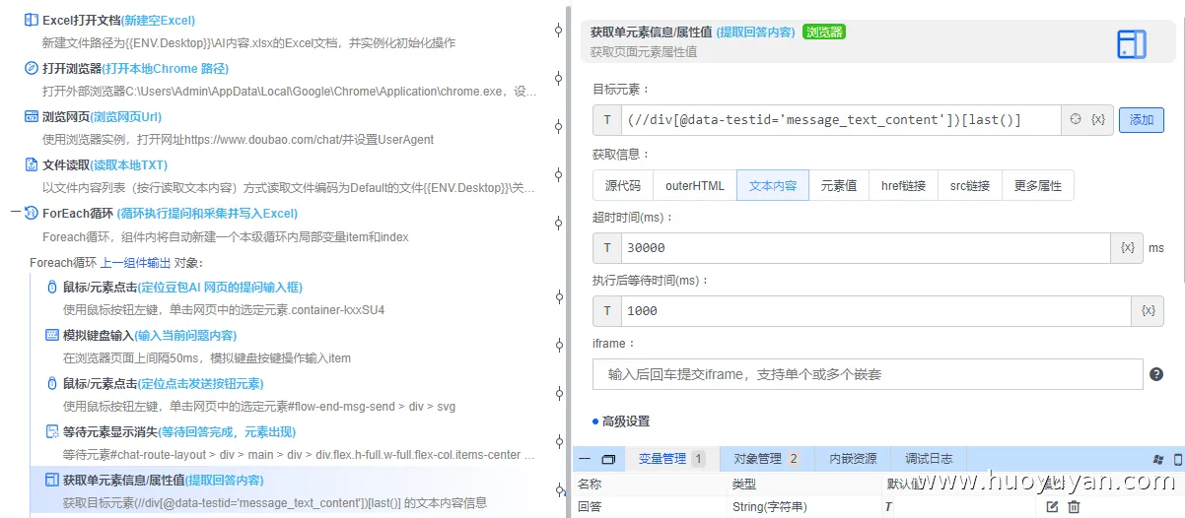Click the Windows platform icon in bottom panel

[1157, 459]
